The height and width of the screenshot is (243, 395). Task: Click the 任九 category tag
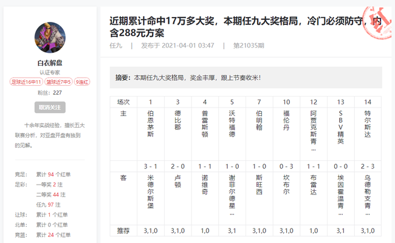point(116,46)
